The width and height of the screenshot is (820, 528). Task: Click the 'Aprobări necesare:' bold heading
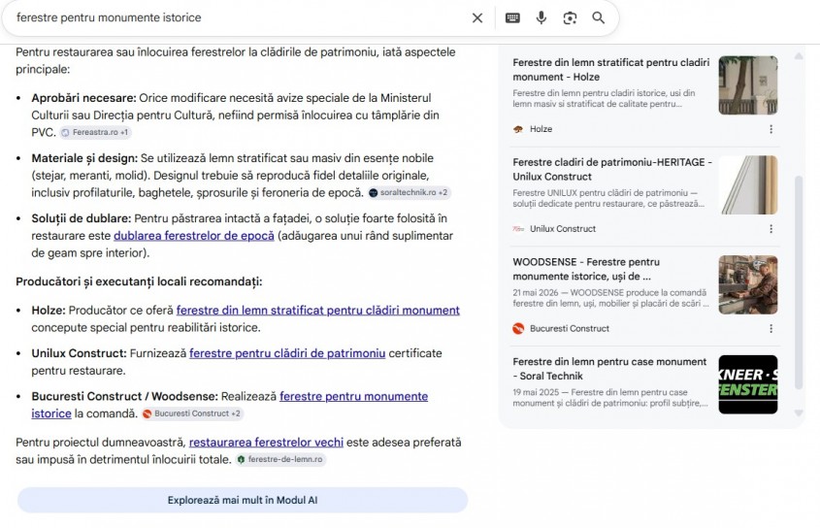[x=83, y=98]
